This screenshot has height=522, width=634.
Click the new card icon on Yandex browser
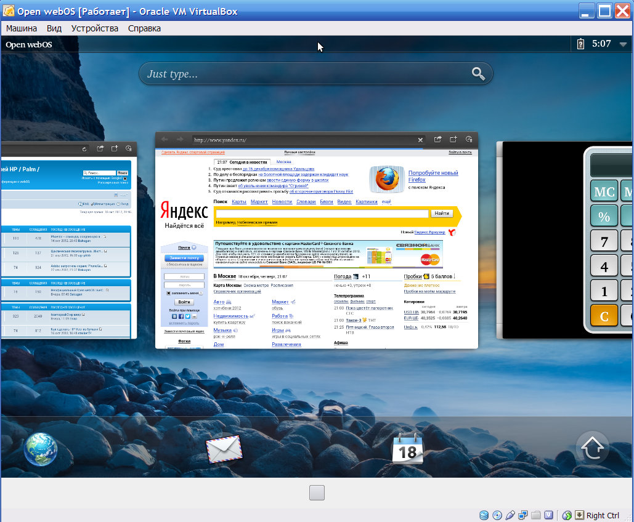453,139
